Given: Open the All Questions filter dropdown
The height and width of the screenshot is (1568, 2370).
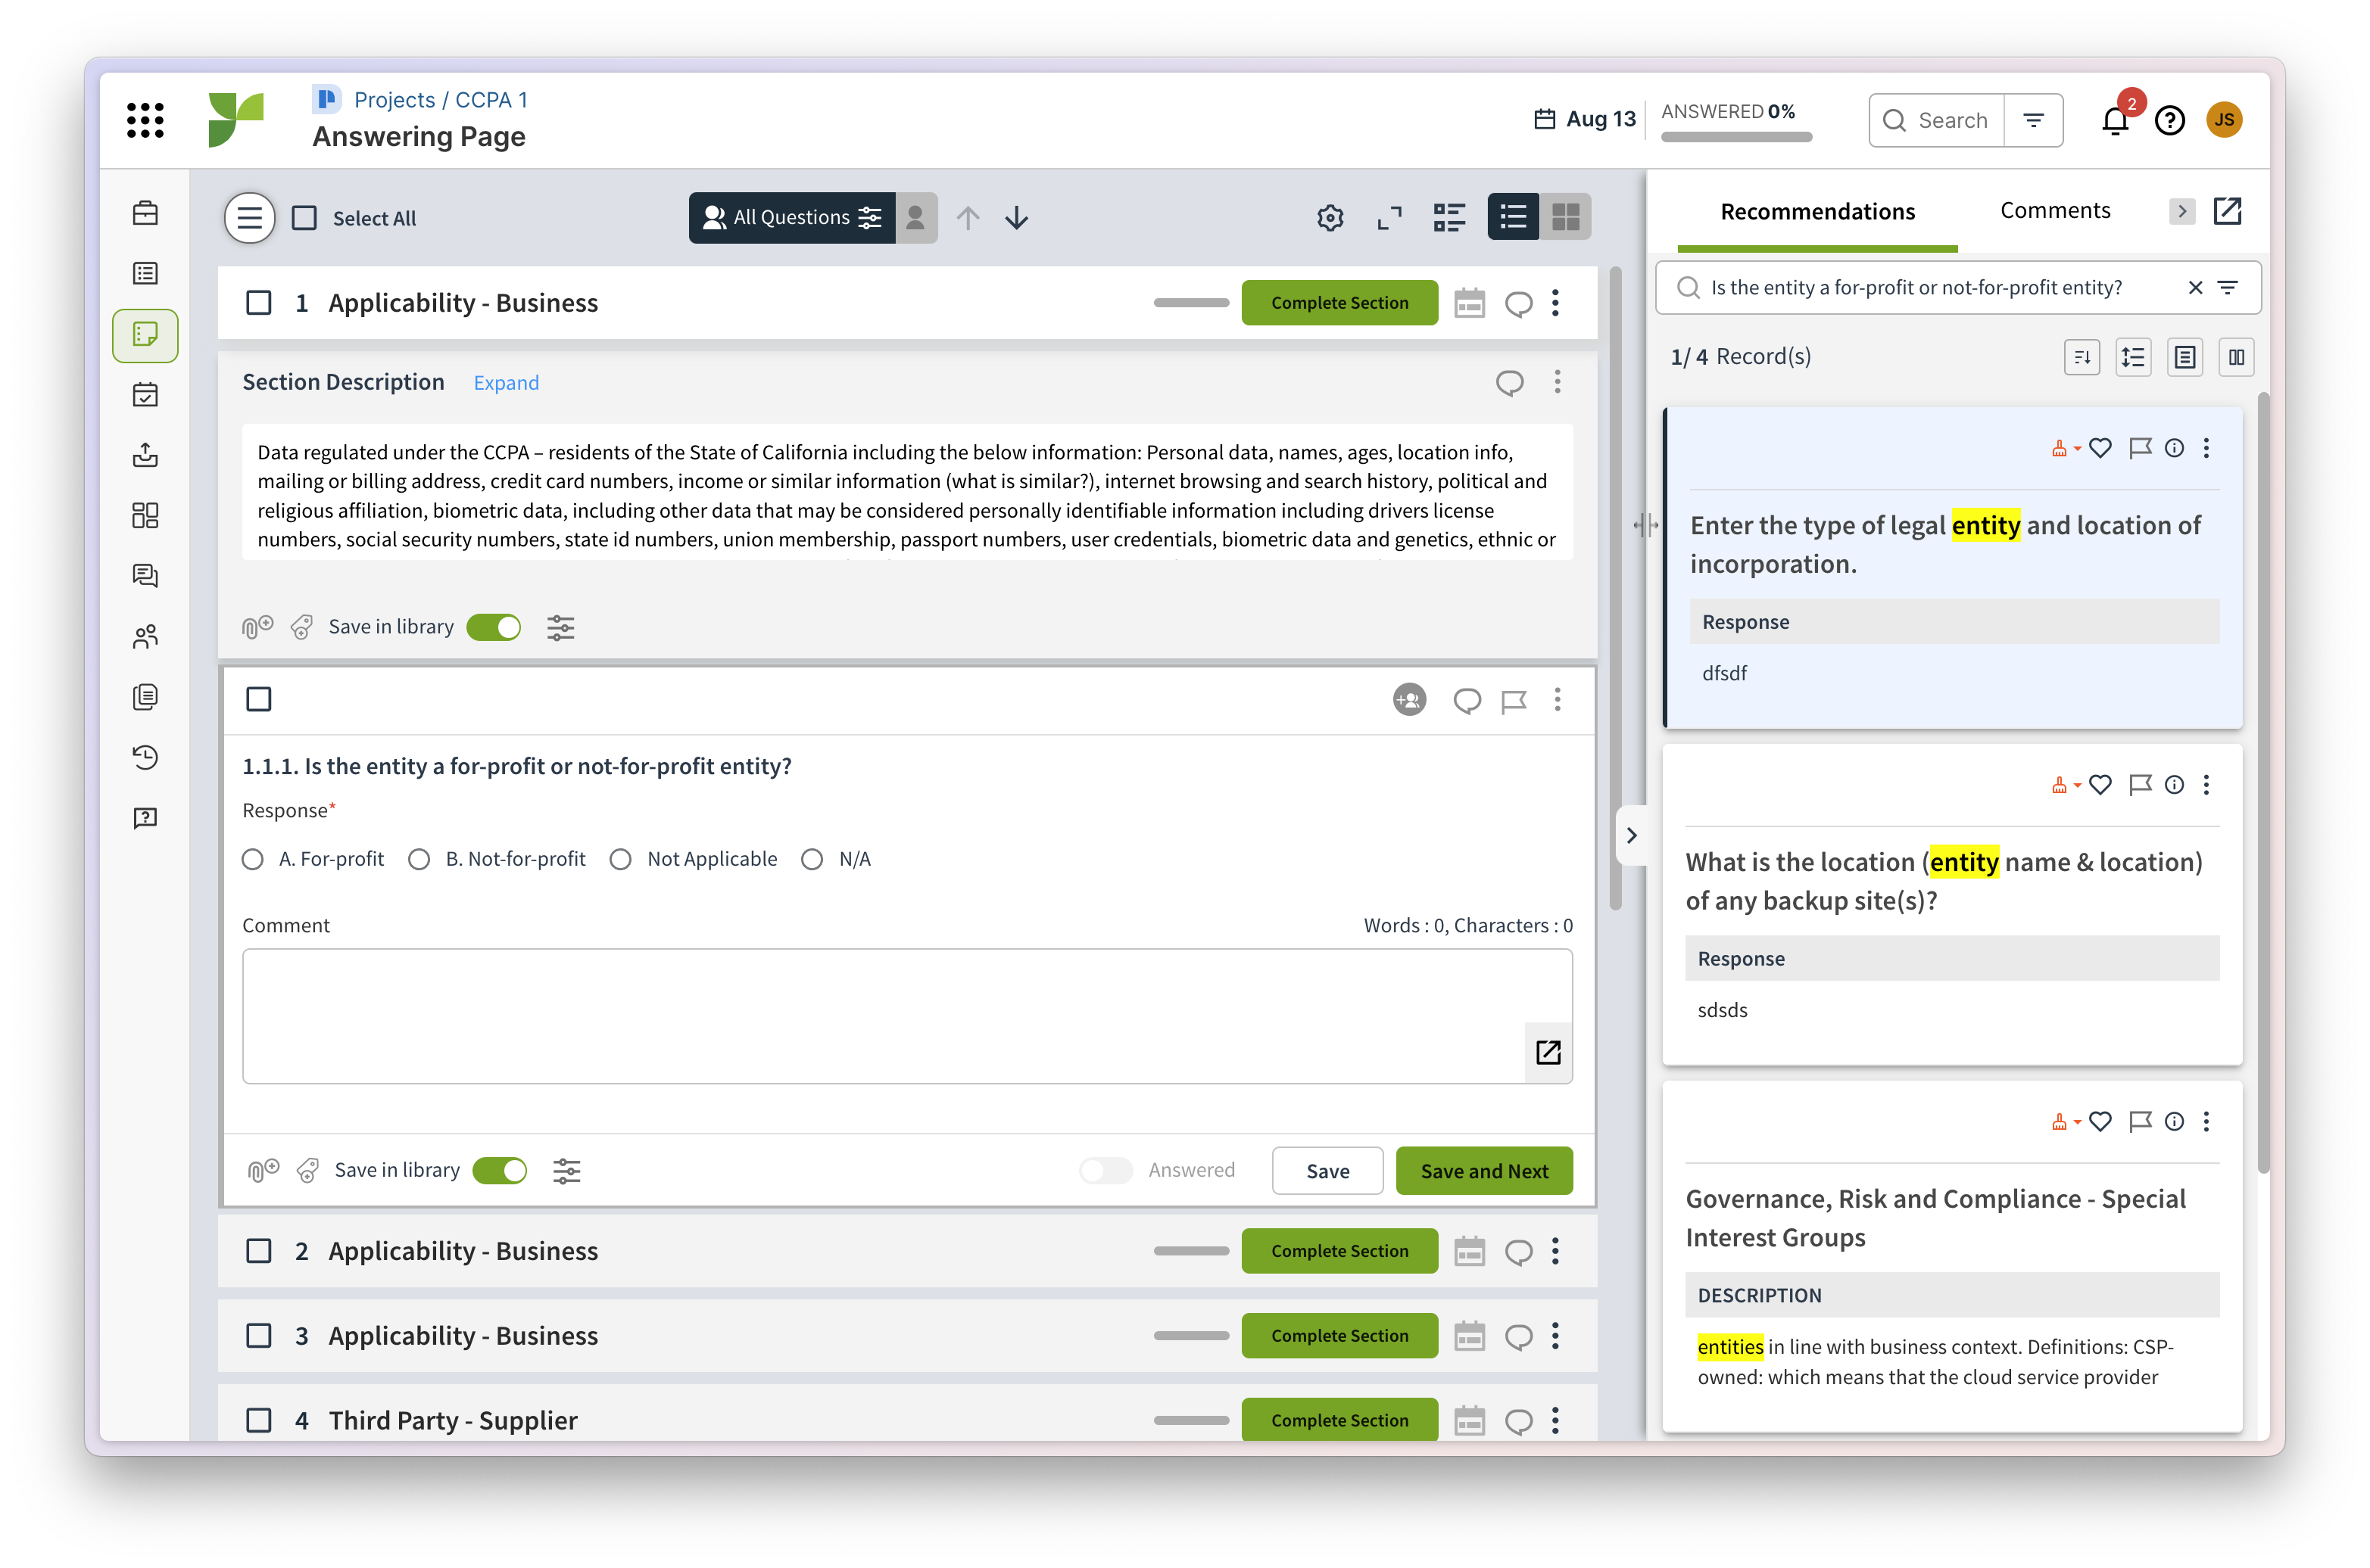Looking at the screenshot, I should coord(791,217).
